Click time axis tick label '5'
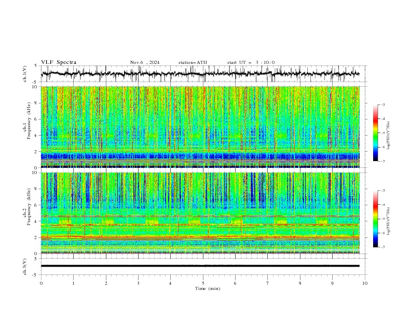Image resolution: width=411 pixels, height=318 pixels. click(203, 283)
